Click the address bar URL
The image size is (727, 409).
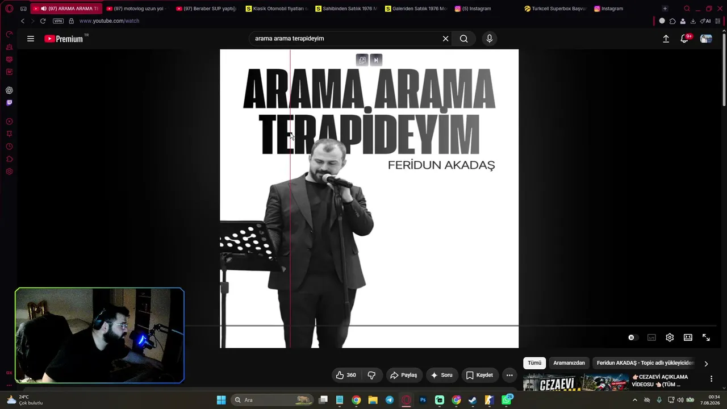[109, 21]
